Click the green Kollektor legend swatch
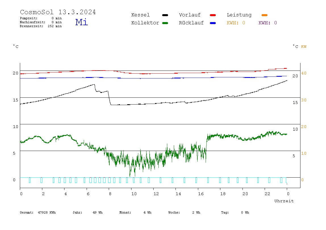The image size is (326, 230). click(x=165, y=23)
